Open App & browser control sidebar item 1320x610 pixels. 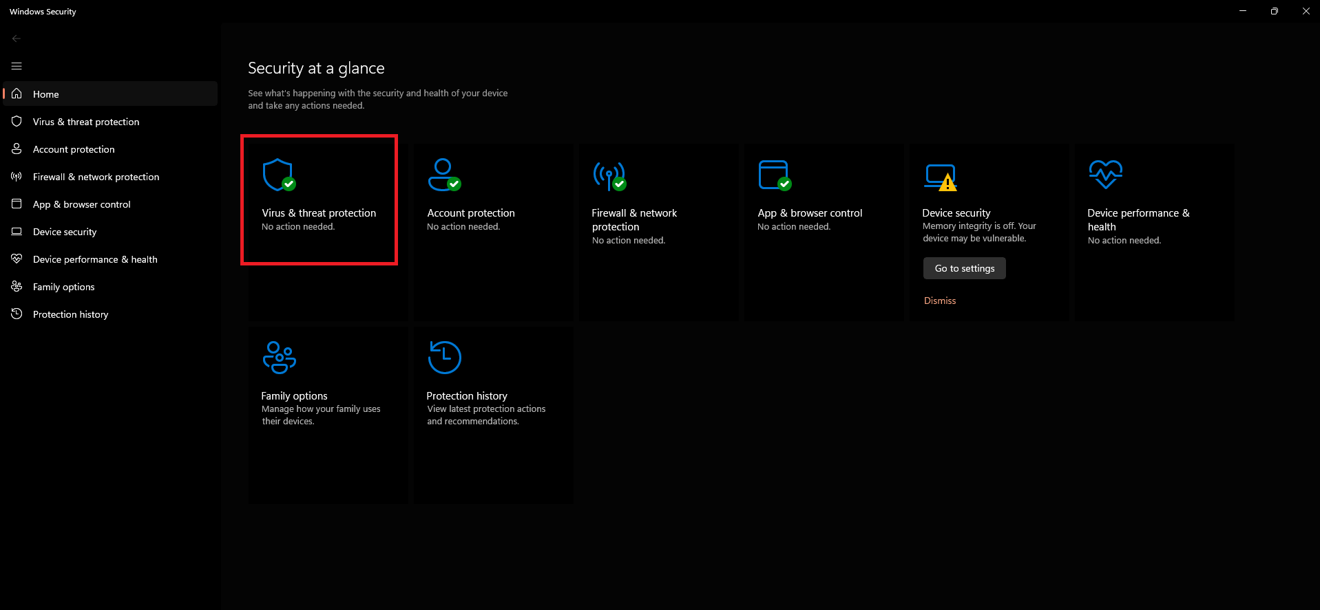click(81, 204)
